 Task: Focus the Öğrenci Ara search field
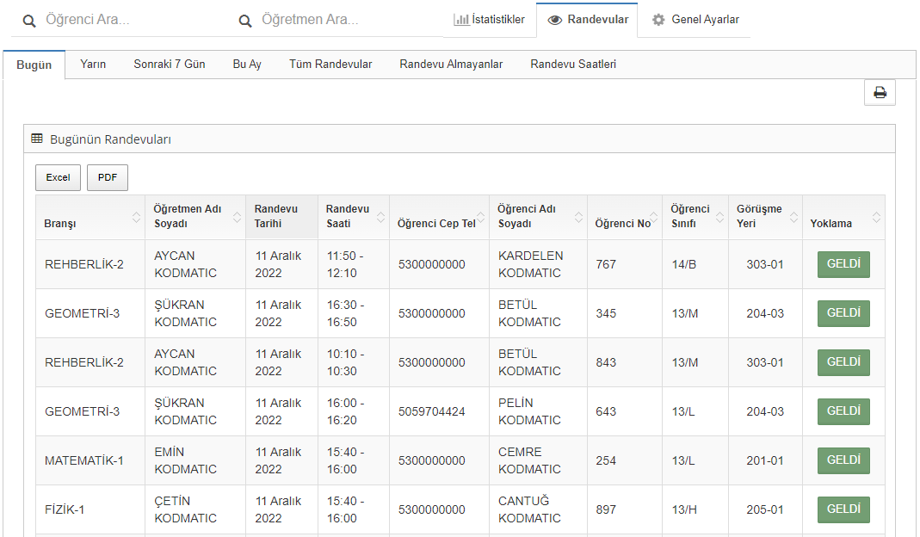(x=129, y=20)
